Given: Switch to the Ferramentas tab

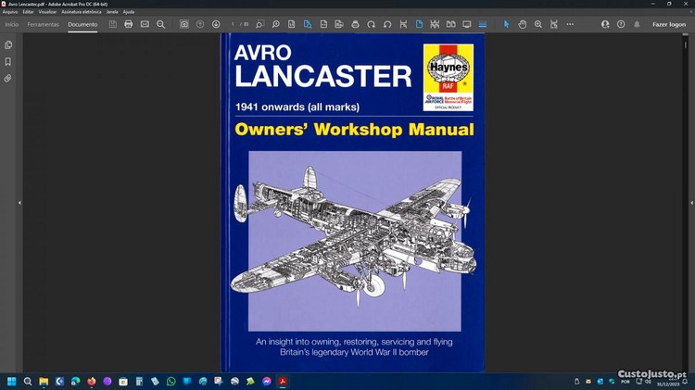Looking at the screenshot, I should tap(43, 24).
